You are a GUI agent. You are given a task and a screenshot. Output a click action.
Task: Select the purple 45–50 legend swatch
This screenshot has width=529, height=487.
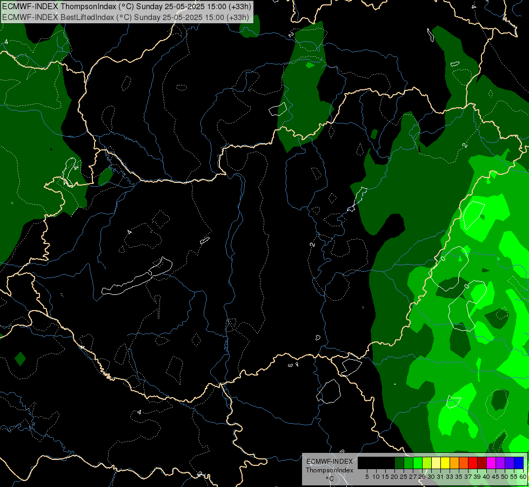[500, 463]
